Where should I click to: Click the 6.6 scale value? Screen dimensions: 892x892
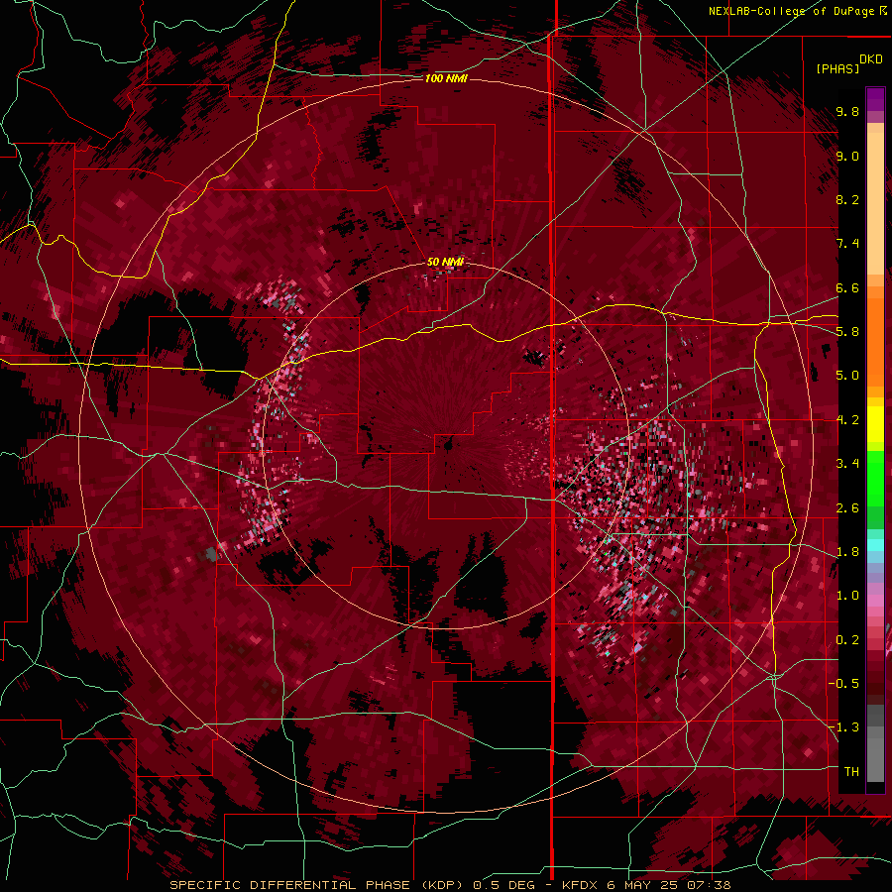tap(847, 287)
